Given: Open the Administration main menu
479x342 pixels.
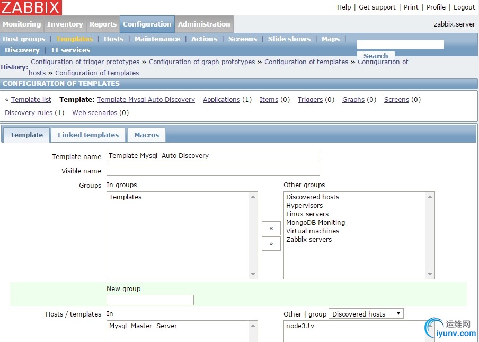Looking at the screenshot, I should click(x=204, y=24).
